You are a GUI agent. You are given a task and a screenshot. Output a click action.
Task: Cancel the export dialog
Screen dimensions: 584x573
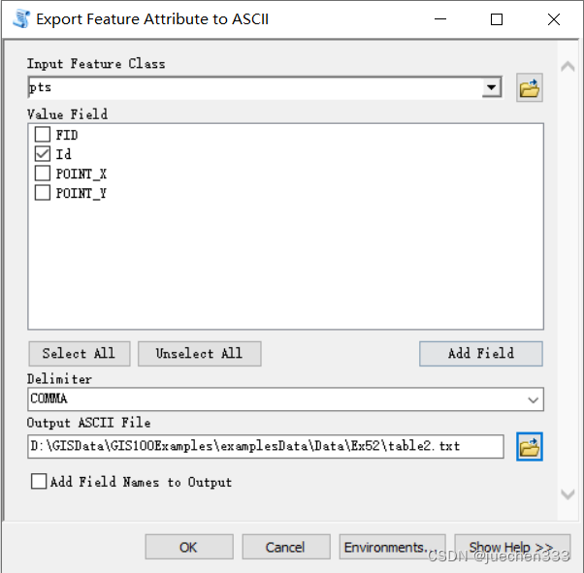point(285,547)
